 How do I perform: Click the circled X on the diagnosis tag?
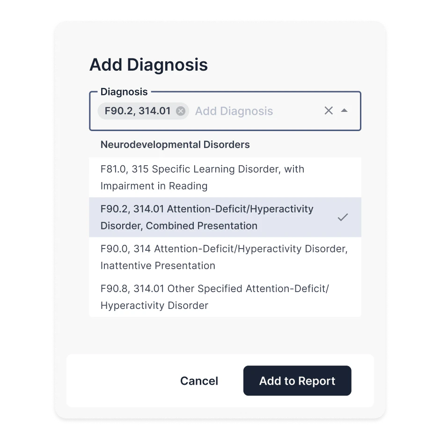point(180,111)
